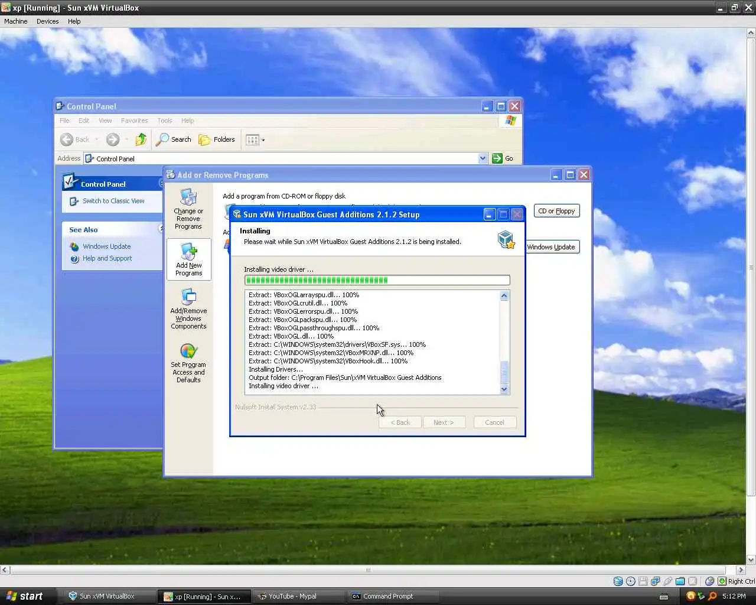Open the Devices menu in VirtualBox
Screen dimensions: 756x605
(47, 21)
